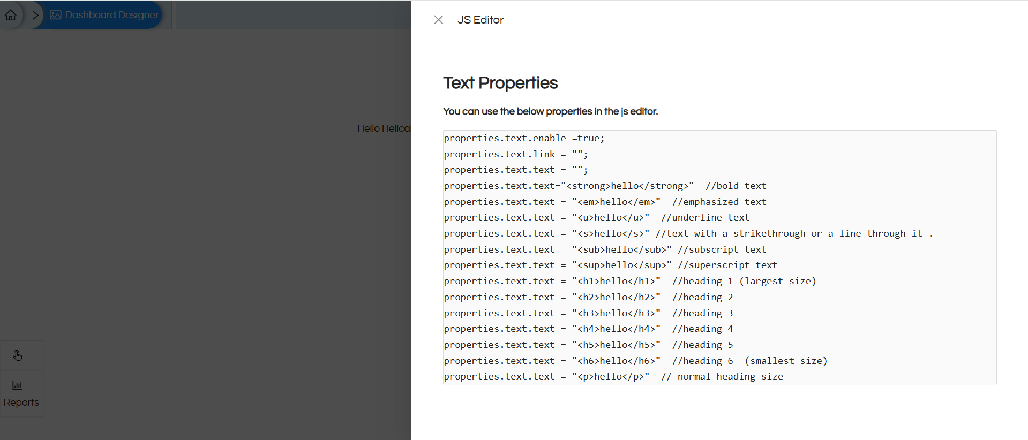Click the Hello Helical text on dashboard
This screenshot has height=440, width=1028.
tap(384, 128)
